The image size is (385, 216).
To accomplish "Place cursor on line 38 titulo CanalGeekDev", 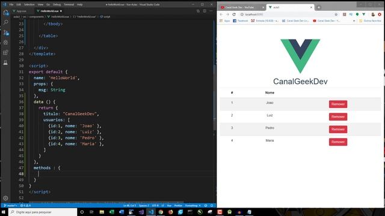I will coord(71,114).
